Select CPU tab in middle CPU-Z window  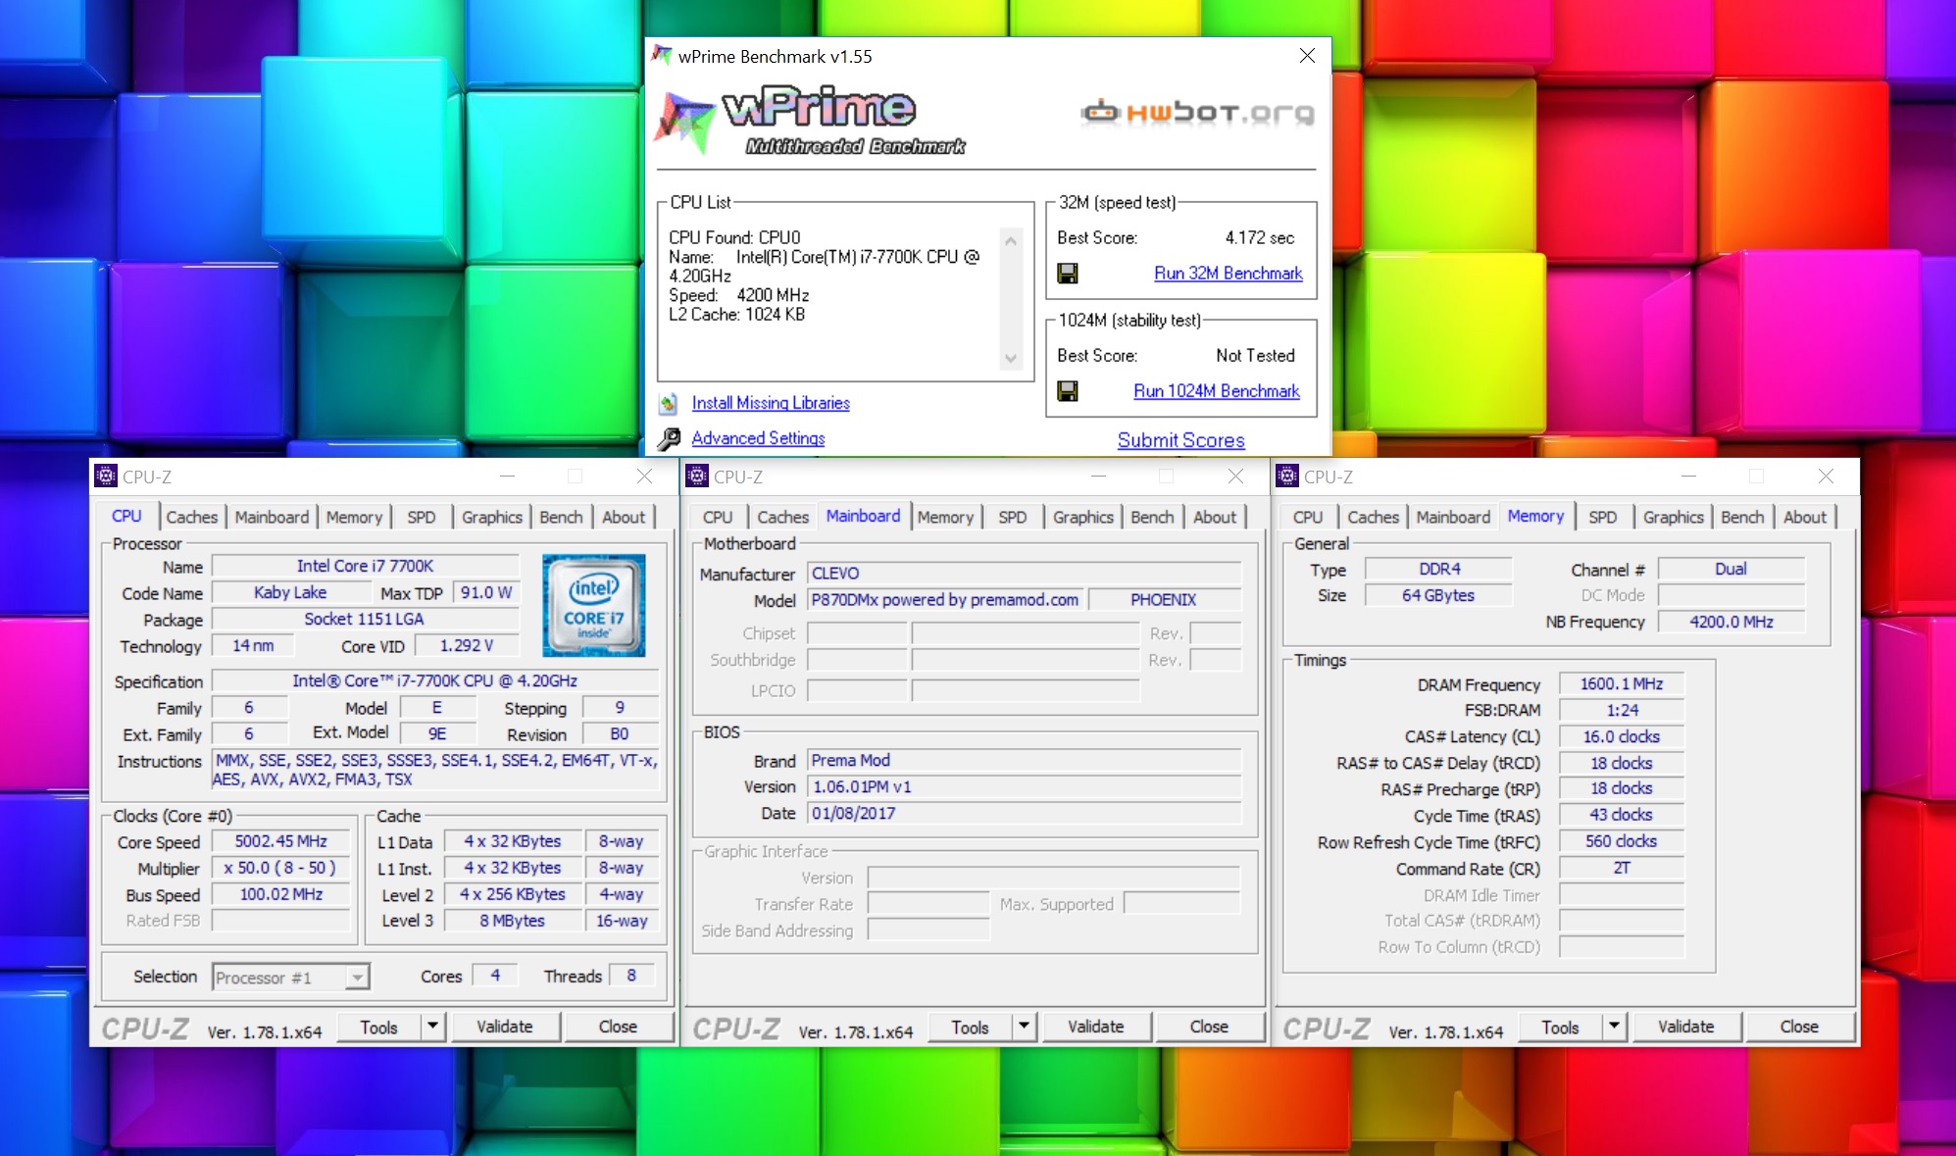[x=718, y=517]
